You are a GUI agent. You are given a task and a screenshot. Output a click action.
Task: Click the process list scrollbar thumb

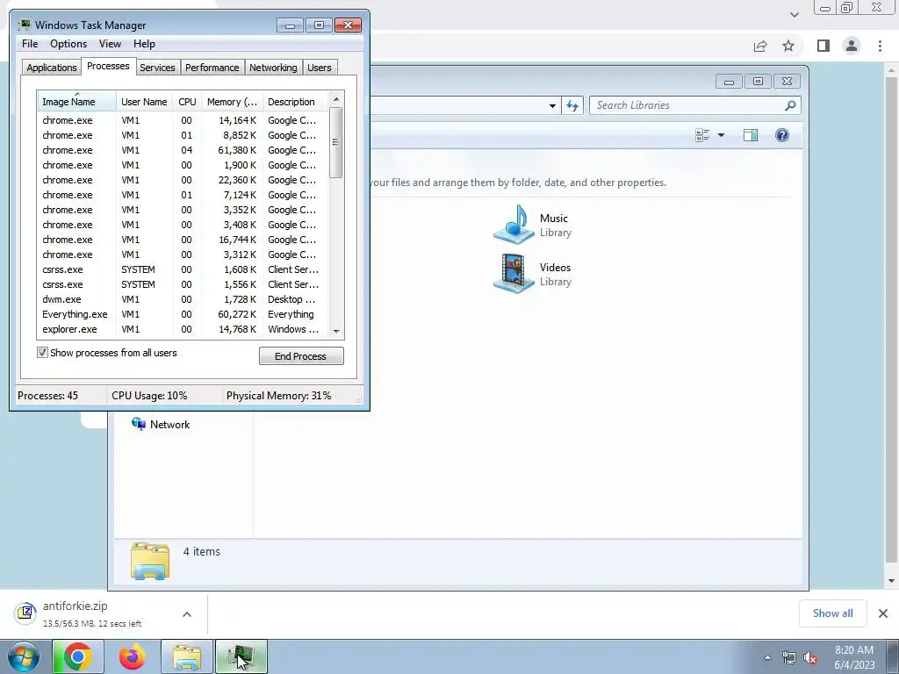pyautogui.click(x=336, y=142)
